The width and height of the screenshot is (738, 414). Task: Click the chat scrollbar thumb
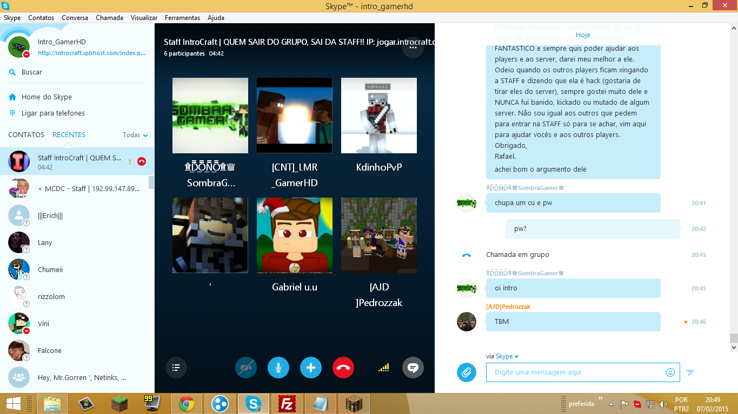point(734,338)
